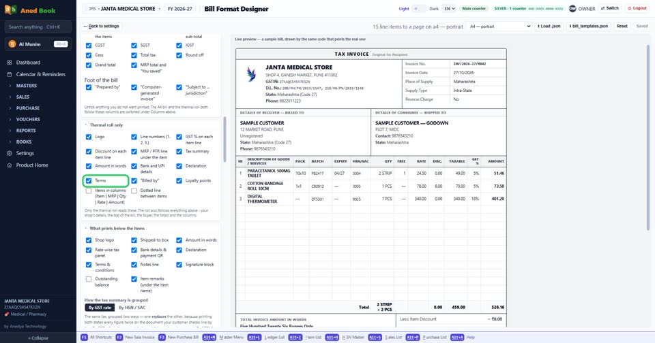This screenshot has height=343, width=655.
Task: Open the A4 — portrait paper size dropdown
Action: pyautogui.click(x=499, y=27)
